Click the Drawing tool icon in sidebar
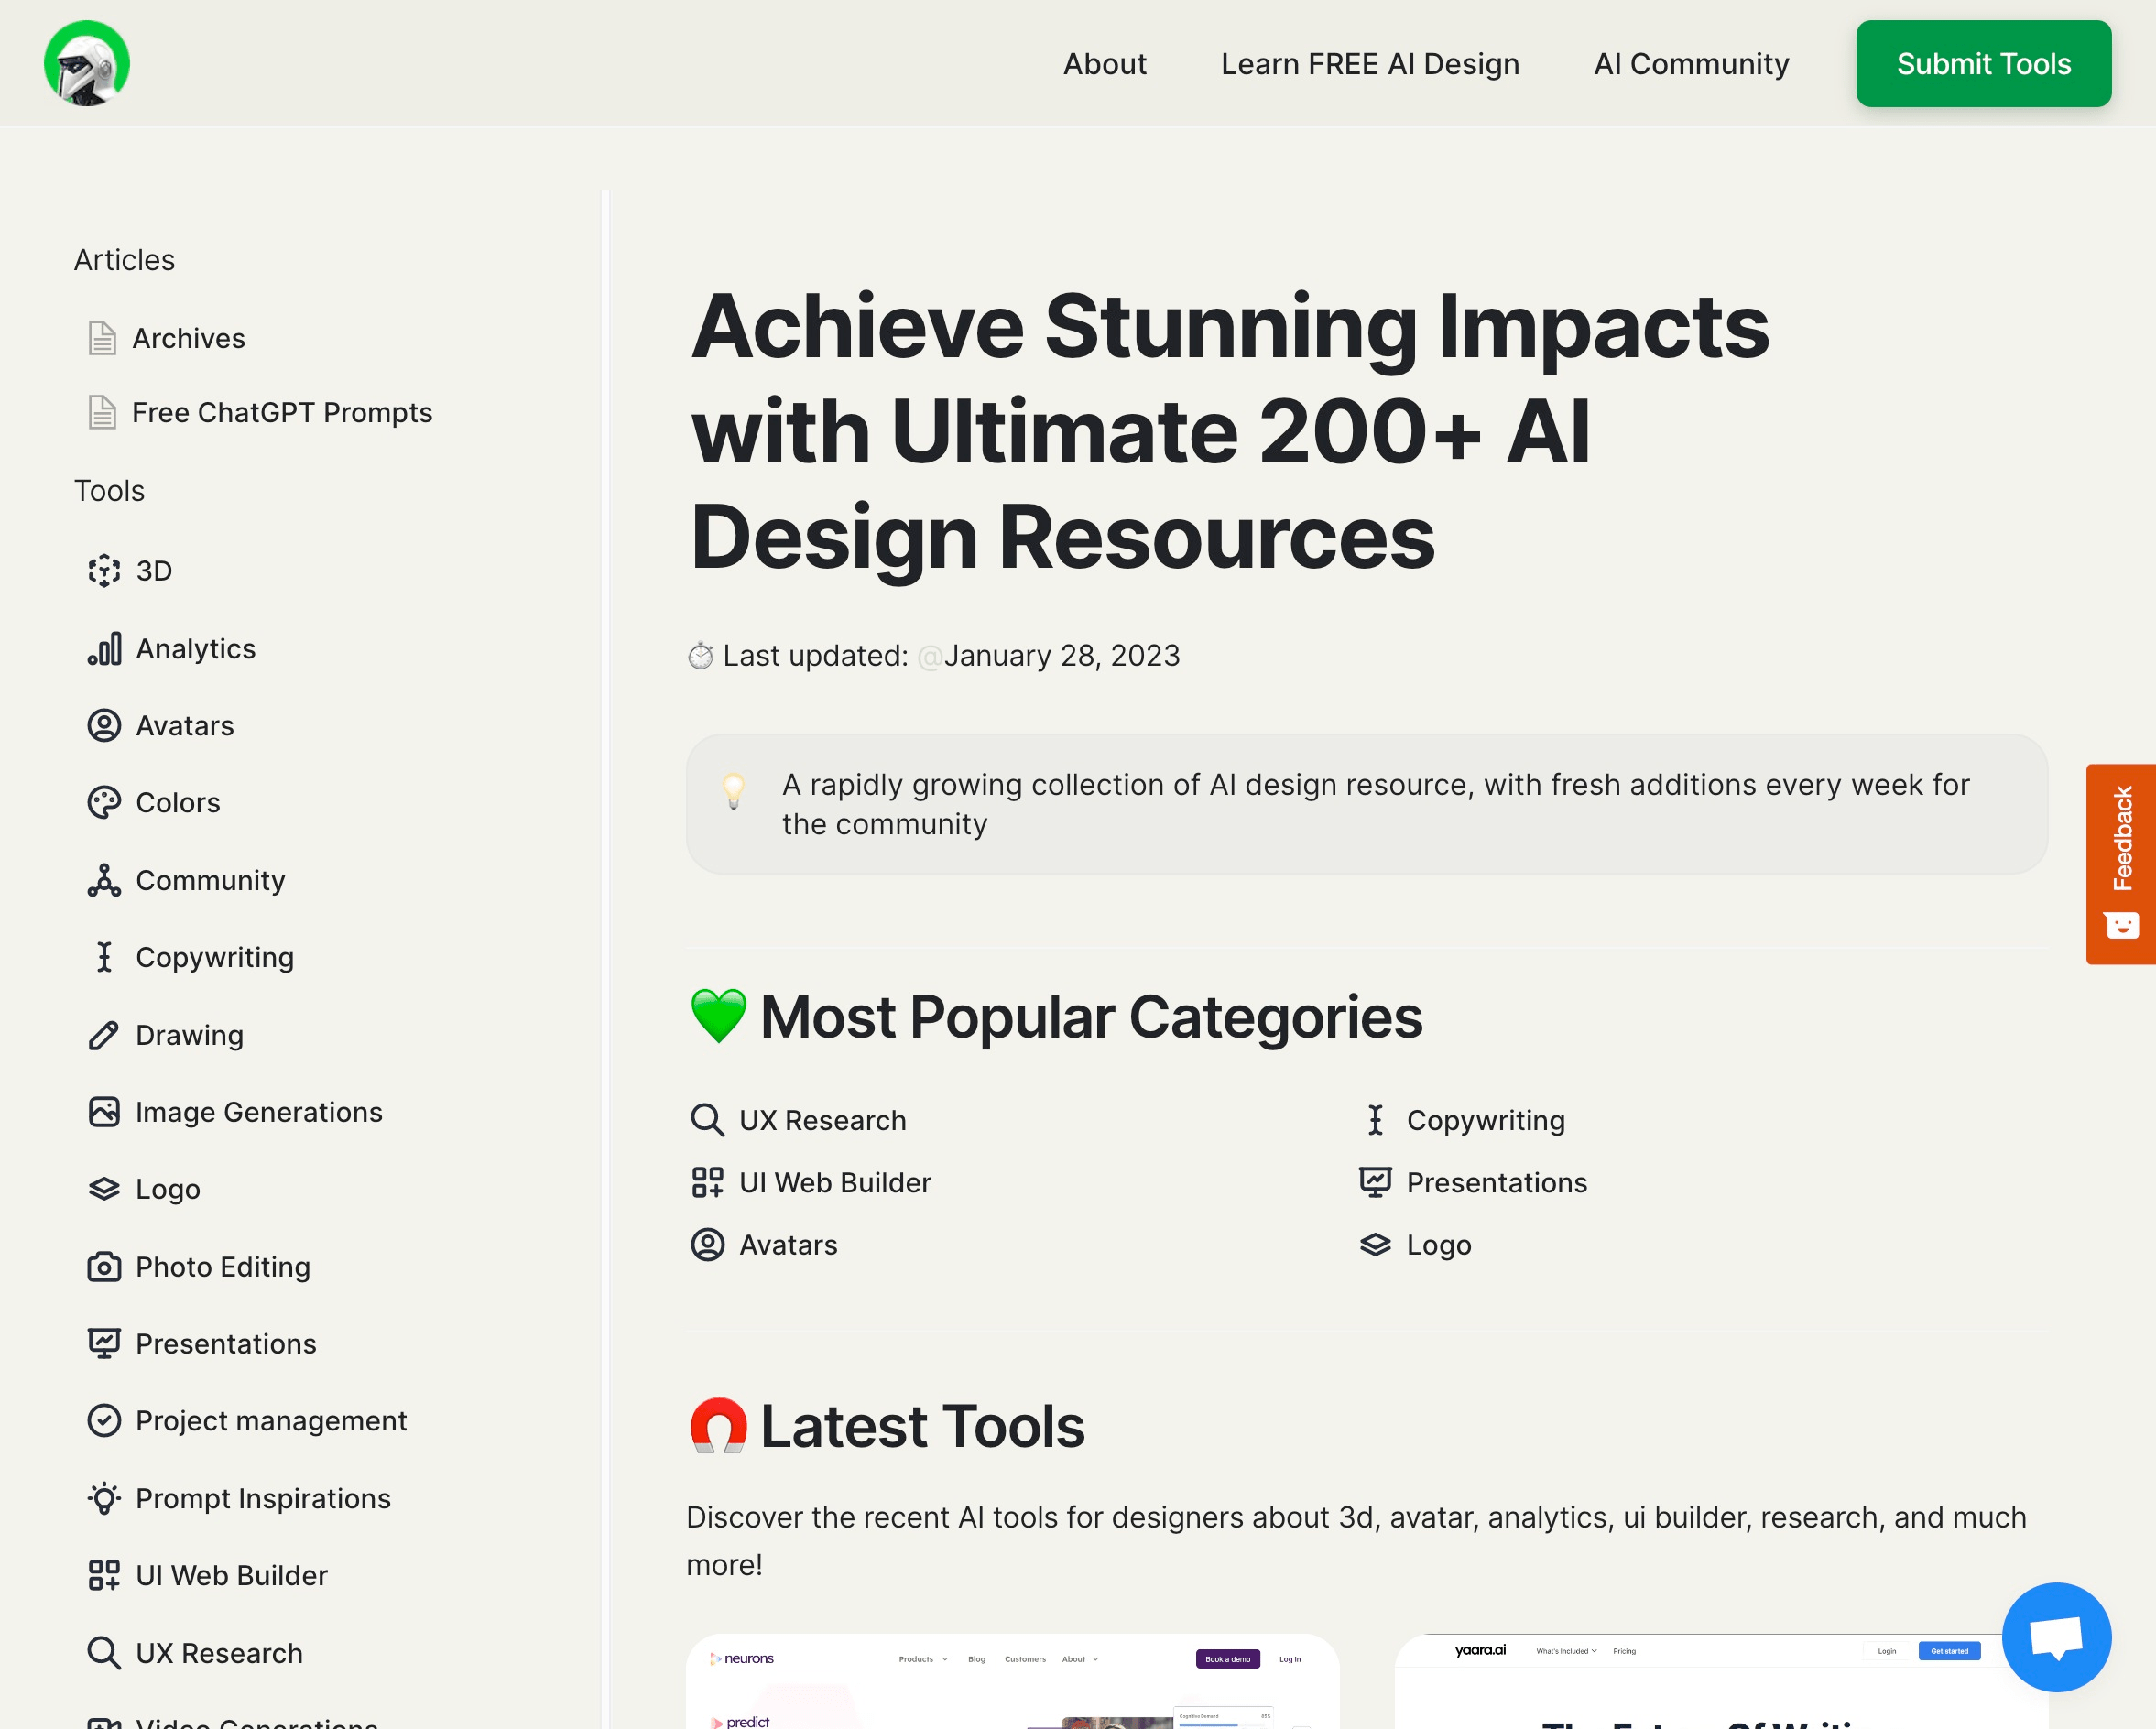 pos(103,1034)
